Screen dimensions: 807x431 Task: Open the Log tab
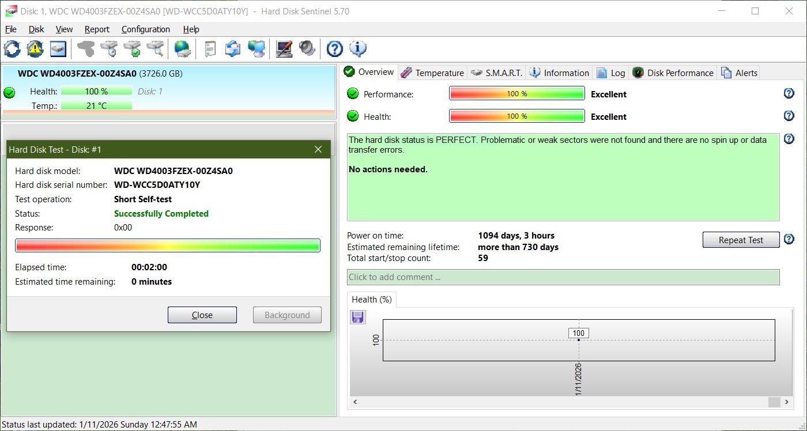coord(611,73)
